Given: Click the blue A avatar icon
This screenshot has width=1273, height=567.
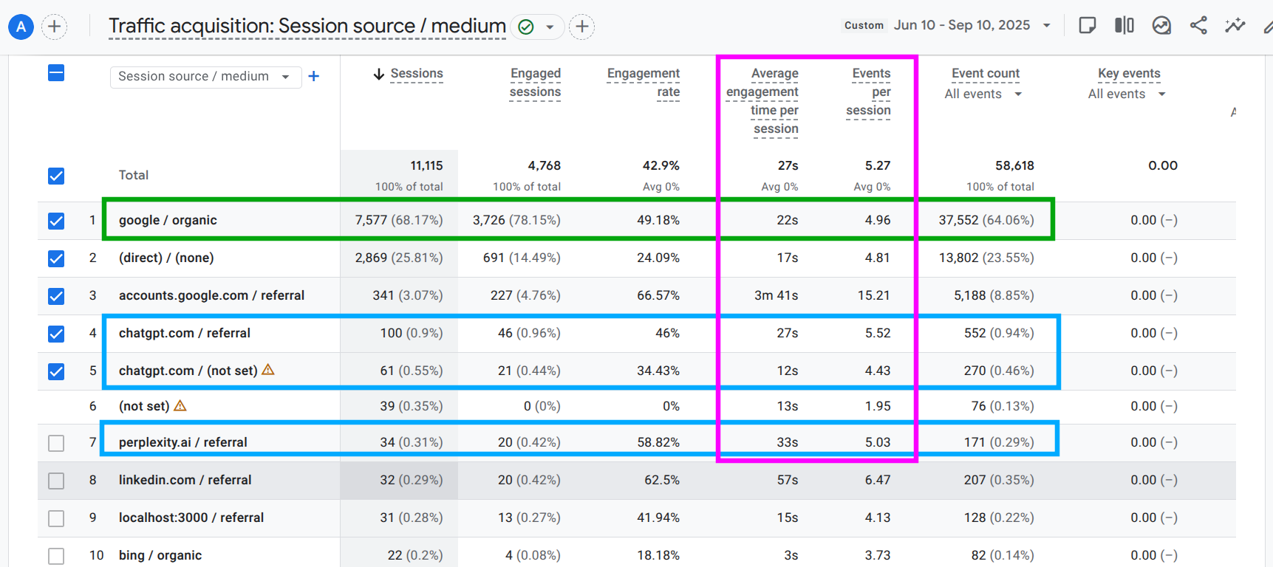Looking at the screenshot, I should 21,27.
